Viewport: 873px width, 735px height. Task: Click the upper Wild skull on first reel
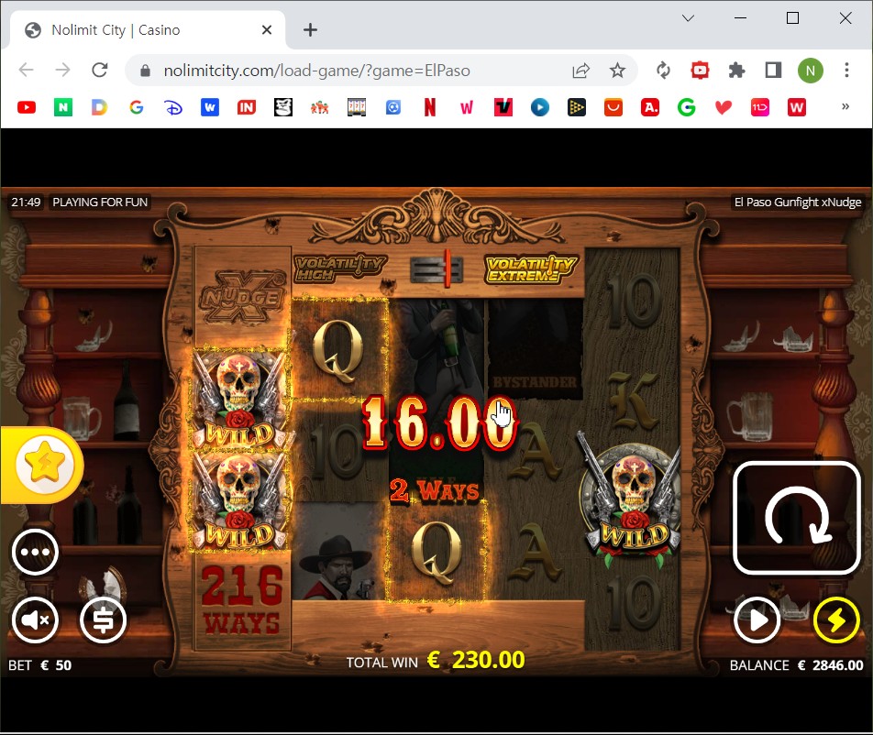(x=241, y=400)
